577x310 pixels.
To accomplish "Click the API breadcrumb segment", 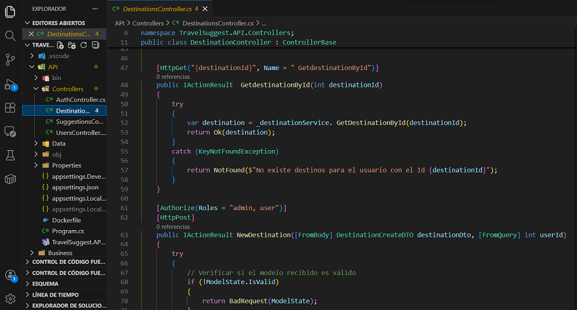I will 119,23.
